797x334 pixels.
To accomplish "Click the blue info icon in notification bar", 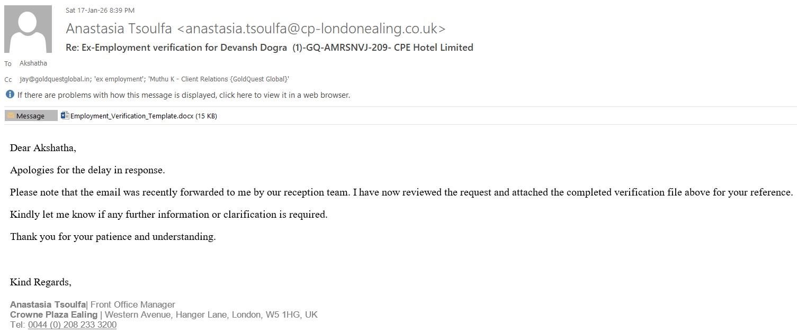I will pyautogui.click(x=10, y=95).
